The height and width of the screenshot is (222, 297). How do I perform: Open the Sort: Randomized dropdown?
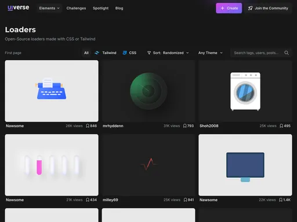point(168,53)
